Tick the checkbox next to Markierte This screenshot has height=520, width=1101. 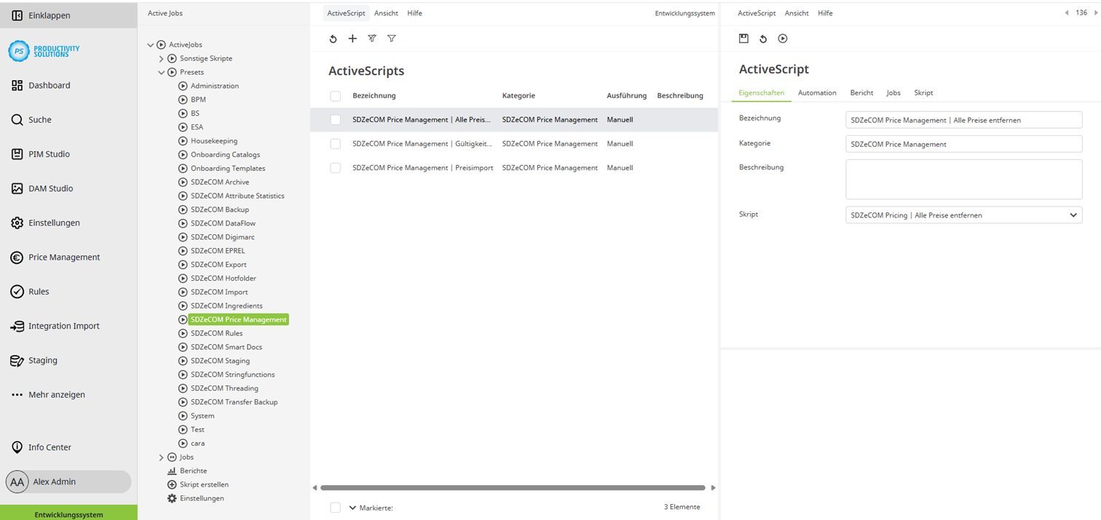335,507
